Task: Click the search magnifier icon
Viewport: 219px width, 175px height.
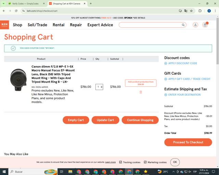Action: click(183, 25)
